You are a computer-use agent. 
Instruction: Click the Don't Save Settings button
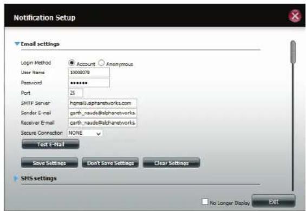[x=110, y=163]
